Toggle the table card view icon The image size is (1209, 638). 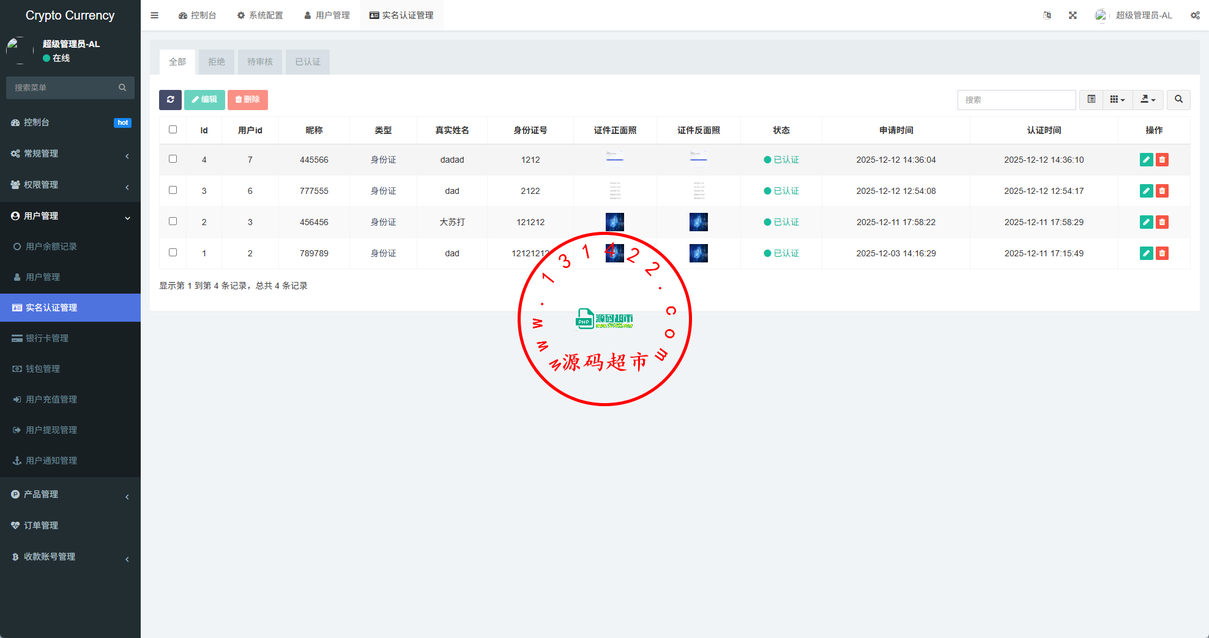(1091, 100)
